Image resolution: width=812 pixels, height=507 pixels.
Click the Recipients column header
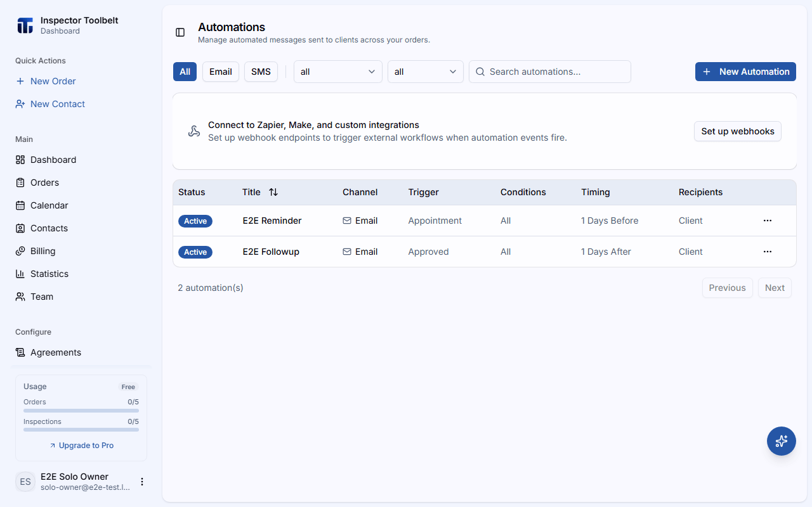700,192
